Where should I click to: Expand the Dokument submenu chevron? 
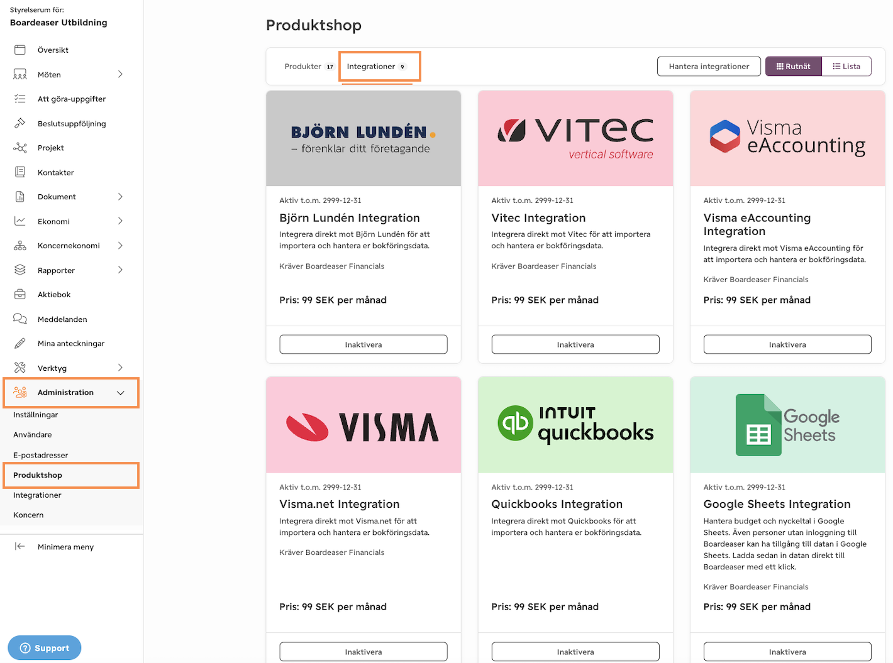[120, 197]
